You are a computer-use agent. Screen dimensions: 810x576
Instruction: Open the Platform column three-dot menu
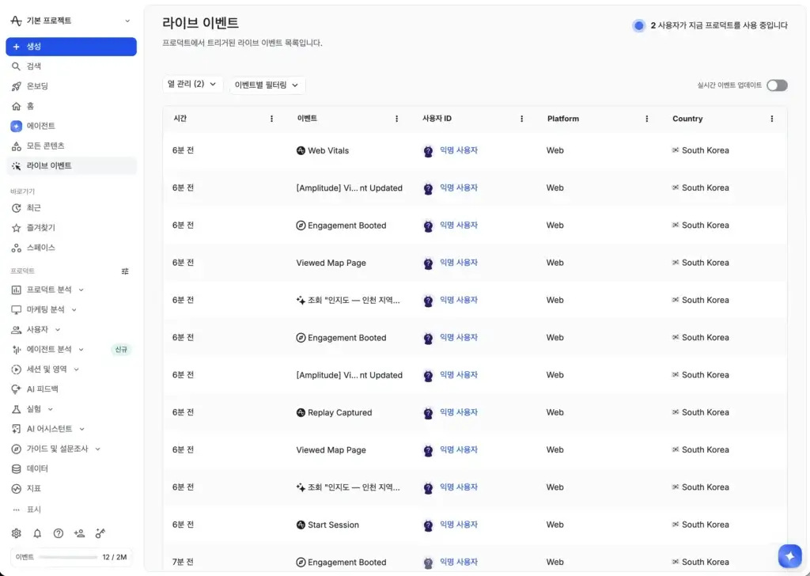pos(647,119)
